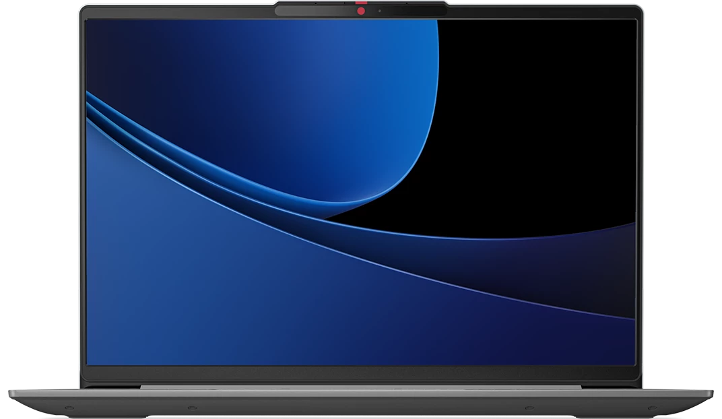Click the light gray hinge strip on base
Screen dimensions: 722x419
click(x=360, y=387)
